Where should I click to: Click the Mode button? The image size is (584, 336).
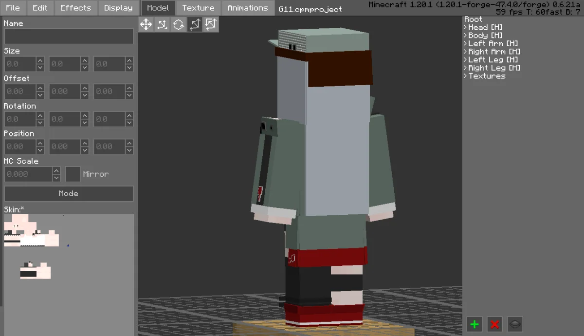[69, 193]
